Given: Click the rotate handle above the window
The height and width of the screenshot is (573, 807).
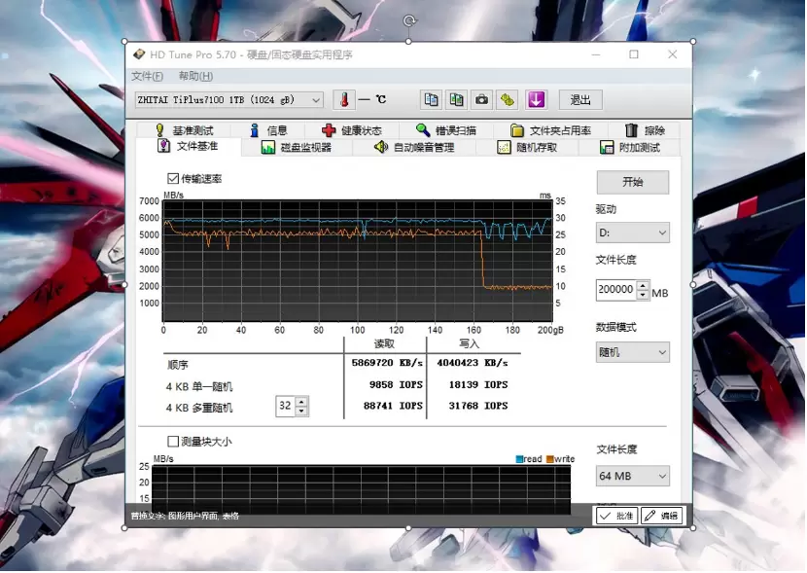Looking at the screenshot, I should pyautogui.click(x=409, y=20).
